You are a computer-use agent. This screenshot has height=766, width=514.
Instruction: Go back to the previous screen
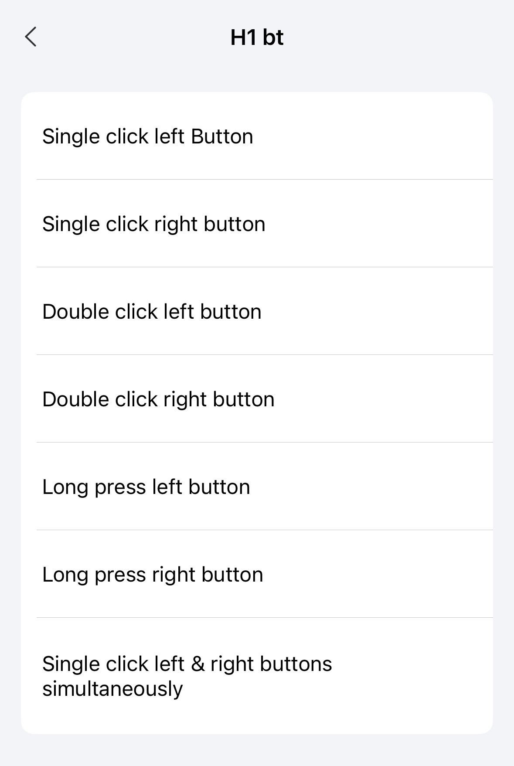coord(31,37)
